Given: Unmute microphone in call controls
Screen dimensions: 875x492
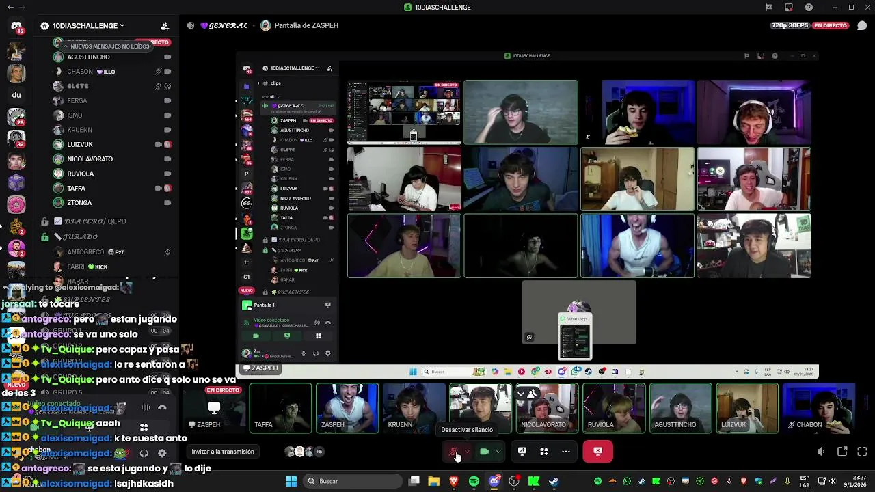Looking at the screenshot, I should coord(453,451).
